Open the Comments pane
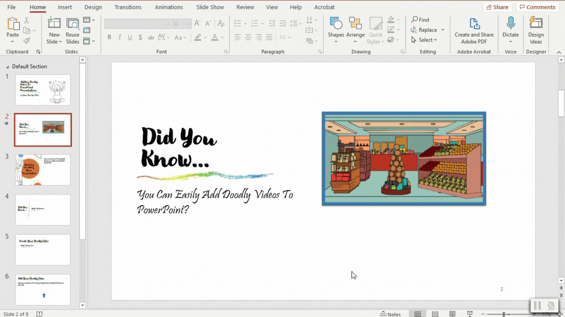This screenshot has height=317, width=565. (x=537, y=7)
